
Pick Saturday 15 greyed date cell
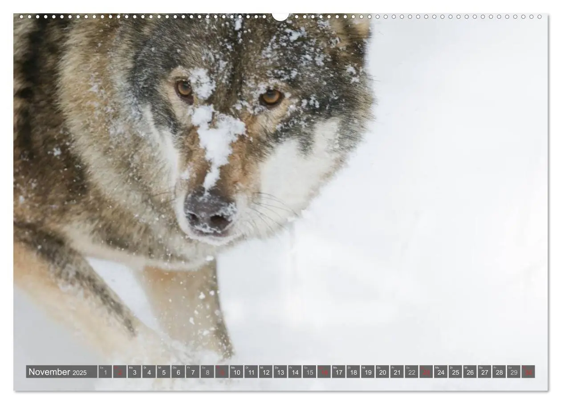pos(309,372)
